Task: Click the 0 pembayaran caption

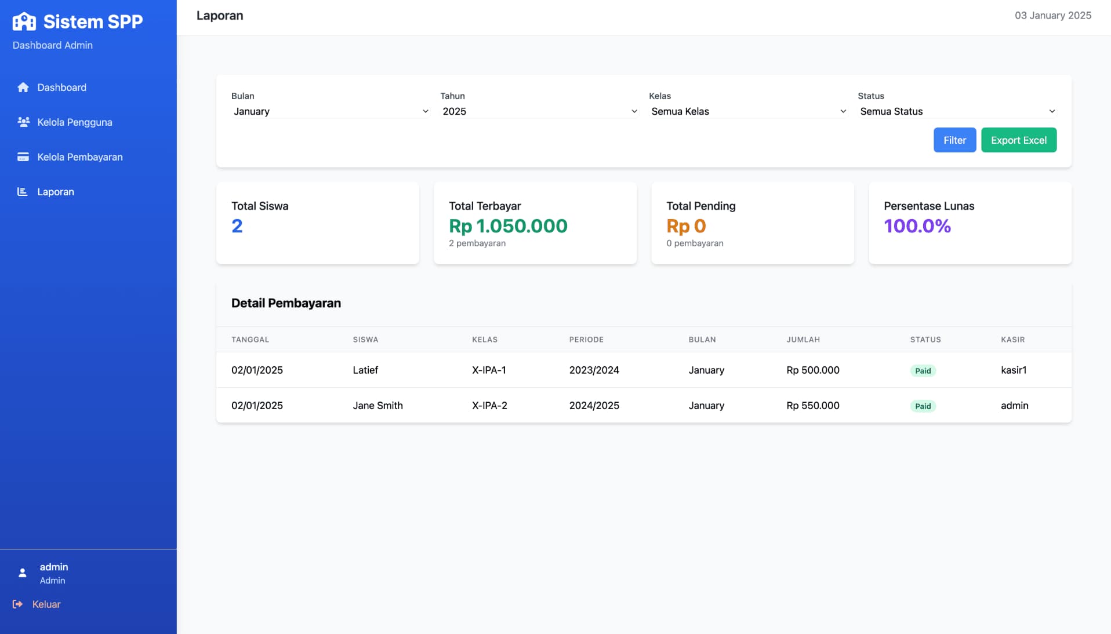Action: 695,243
